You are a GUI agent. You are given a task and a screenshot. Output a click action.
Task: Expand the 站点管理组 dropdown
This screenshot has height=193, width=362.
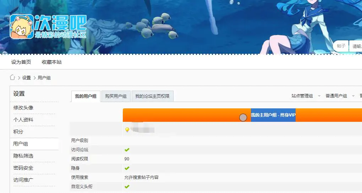point(306,96)
